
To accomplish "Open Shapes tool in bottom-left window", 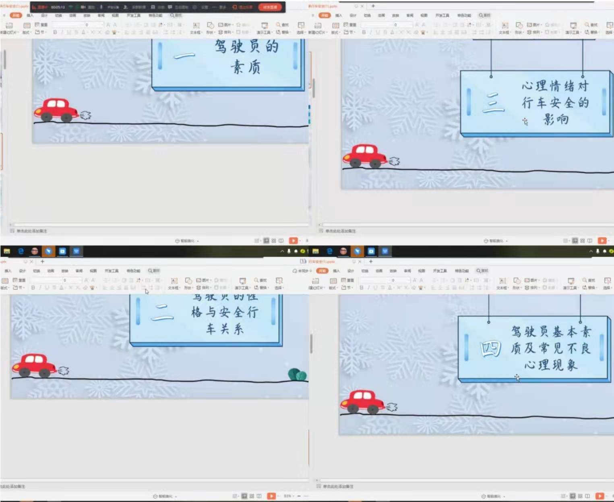I will pos(188,283).
